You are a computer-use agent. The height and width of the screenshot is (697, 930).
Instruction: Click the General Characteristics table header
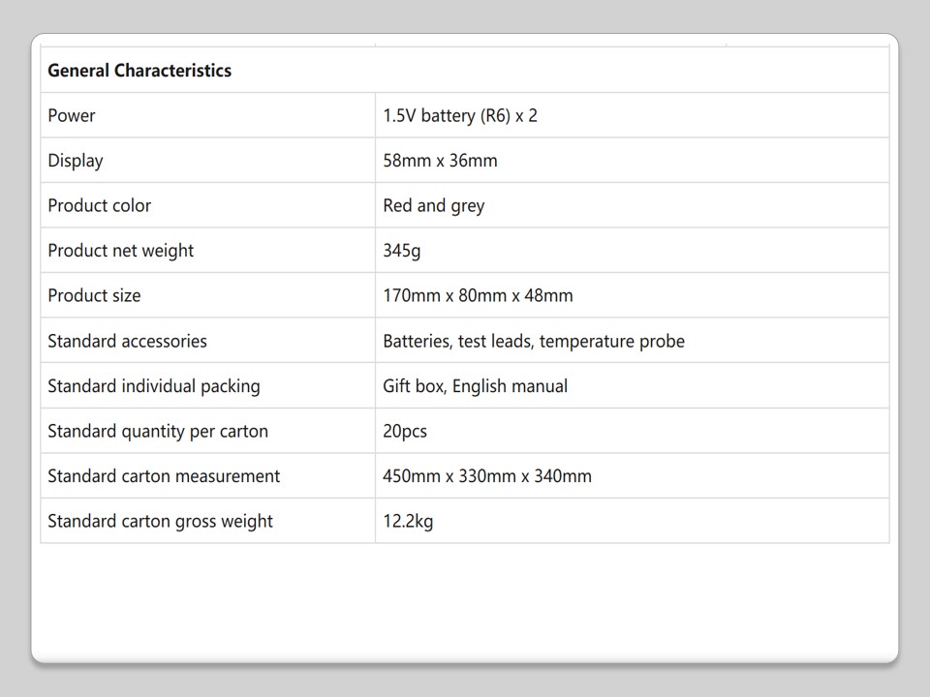[139, 71]
